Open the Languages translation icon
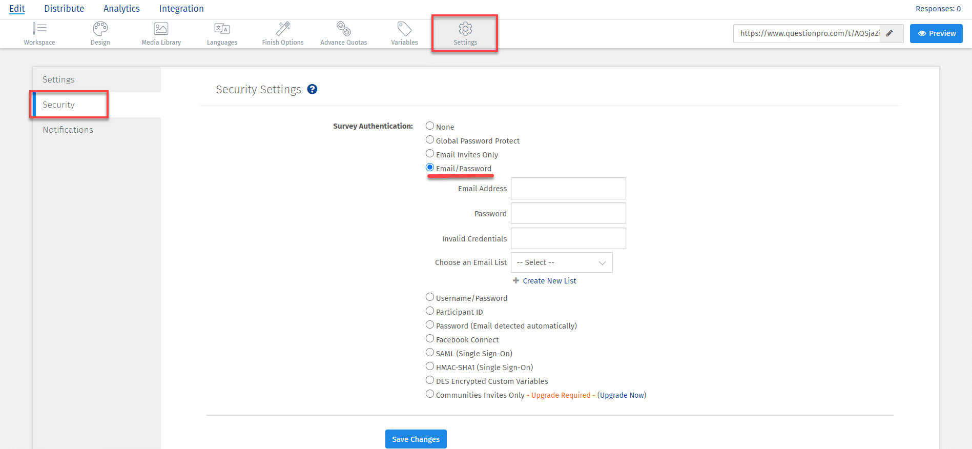This screenshot has width=972, height=449. [222, 29]
